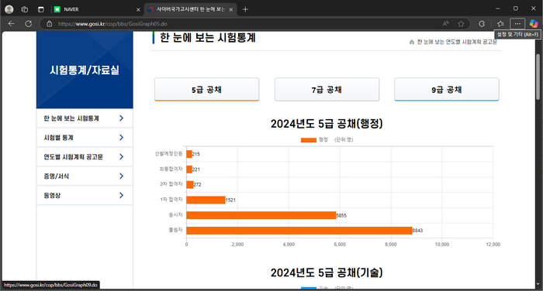This screenshot has height=291, width=543.
Task: Open the 동영상 sidebar link
Action: click(85, 195)
